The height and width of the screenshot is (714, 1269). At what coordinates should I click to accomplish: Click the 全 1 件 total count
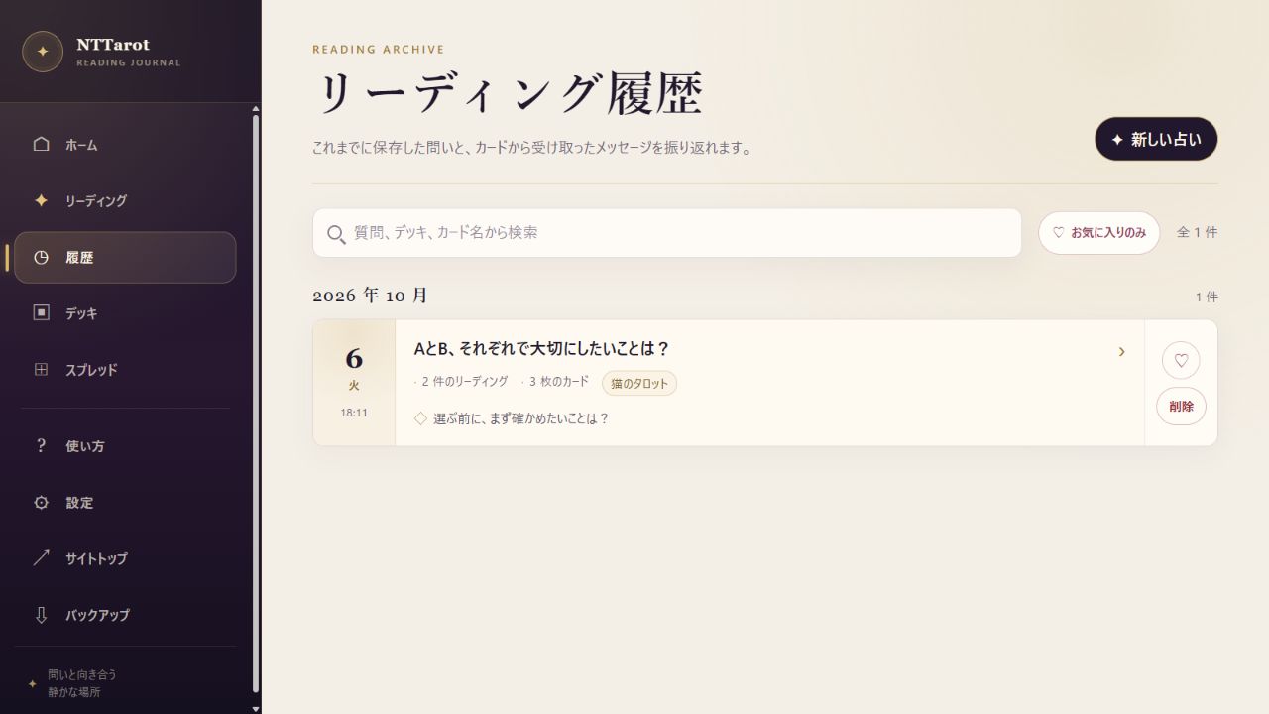(x=1197, y=232)
